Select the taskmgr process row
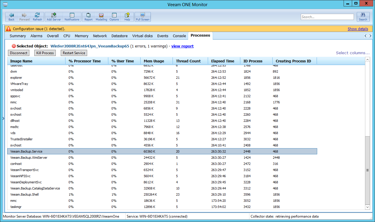This screenshot has width=375, height=222. [x=162, y=207]
